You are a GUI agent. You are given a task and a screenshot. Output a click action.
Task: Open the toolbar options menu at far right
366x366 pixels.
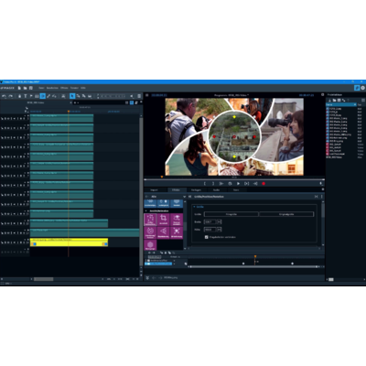click(x=139, y=96)
